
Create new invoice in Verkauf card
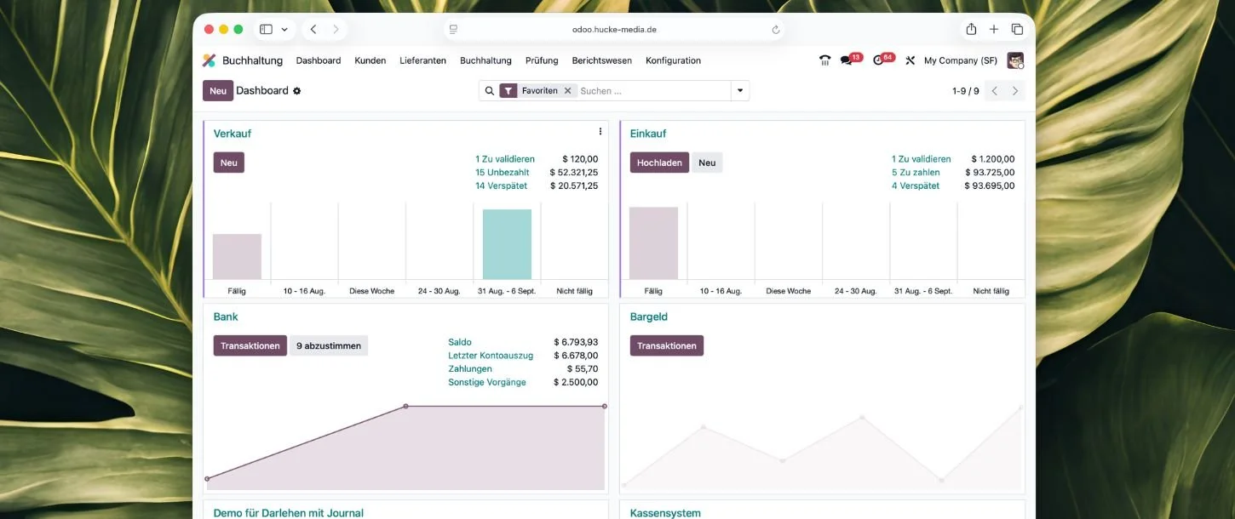[x=228, y=163]
